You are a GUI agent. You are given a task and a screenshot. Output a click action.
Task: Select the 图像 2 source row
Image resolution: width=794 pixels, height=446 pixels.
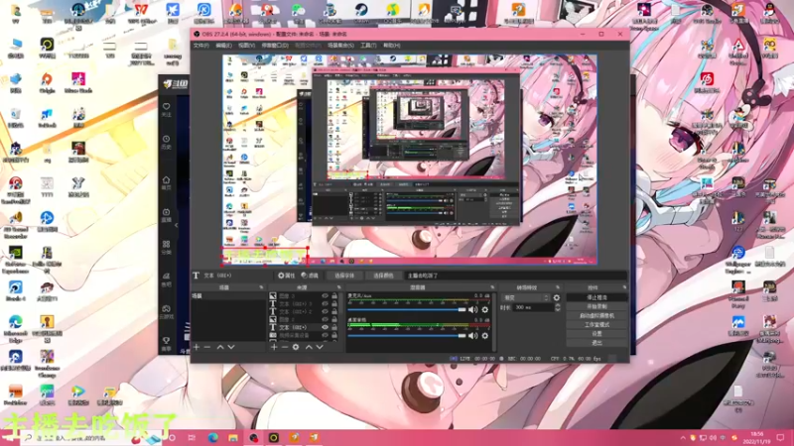304,319
